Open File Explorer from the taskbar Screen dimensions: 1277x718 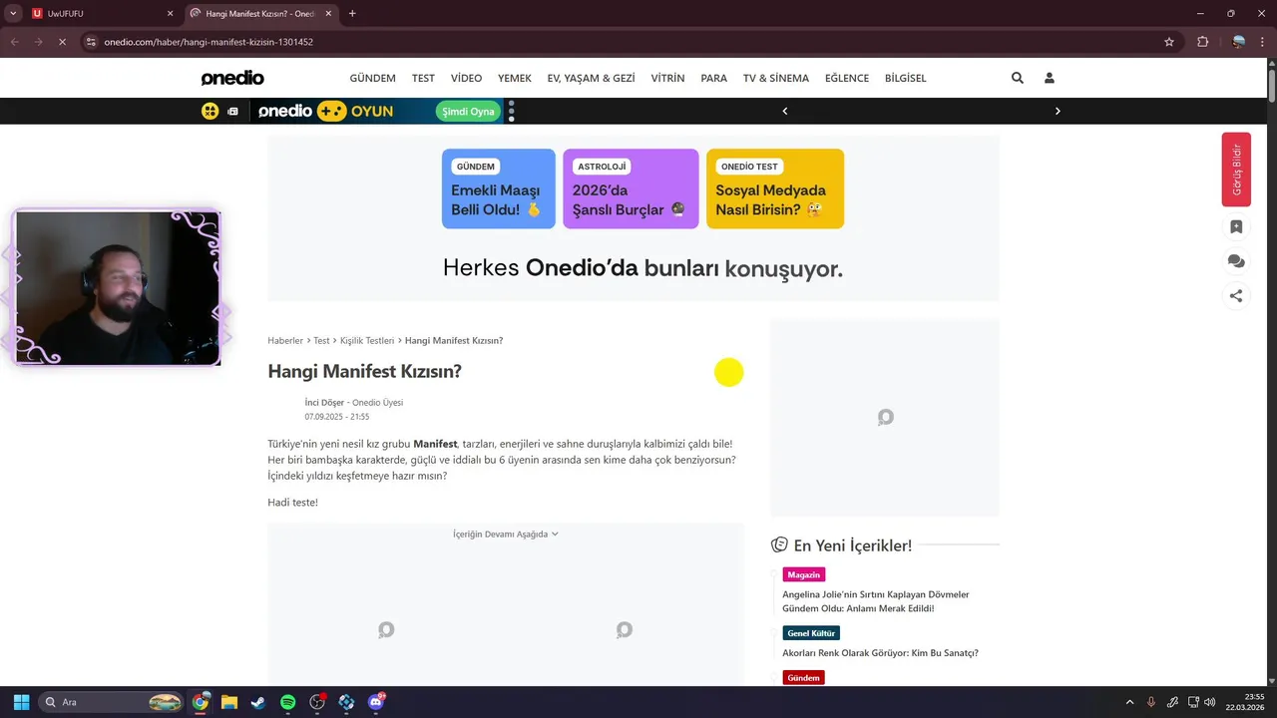point(229,702)
